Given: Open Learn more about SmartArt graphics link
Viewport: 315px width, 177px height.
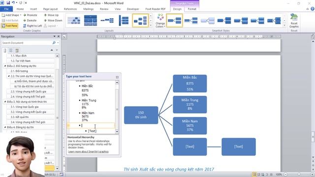Looking at the screenshot, I should (x=88, y=151).
